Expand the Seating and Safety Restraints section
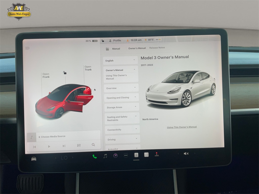Viewport: 259px width, 194px height. click(122, 118)
